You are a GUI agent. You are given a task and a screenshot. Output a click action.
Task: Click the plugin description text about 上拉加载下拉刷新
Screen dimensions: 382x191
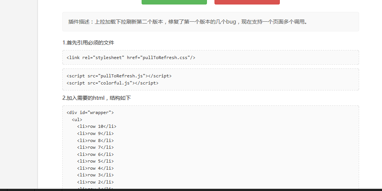(x=188, y=22)
